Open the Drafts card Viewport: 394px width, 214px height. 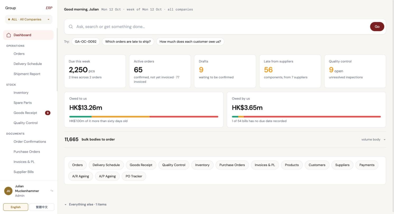point(225,71)
